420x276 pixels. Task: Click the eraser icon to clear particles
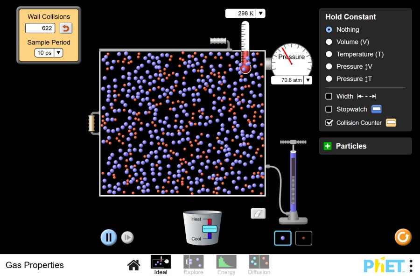point(258,213)
